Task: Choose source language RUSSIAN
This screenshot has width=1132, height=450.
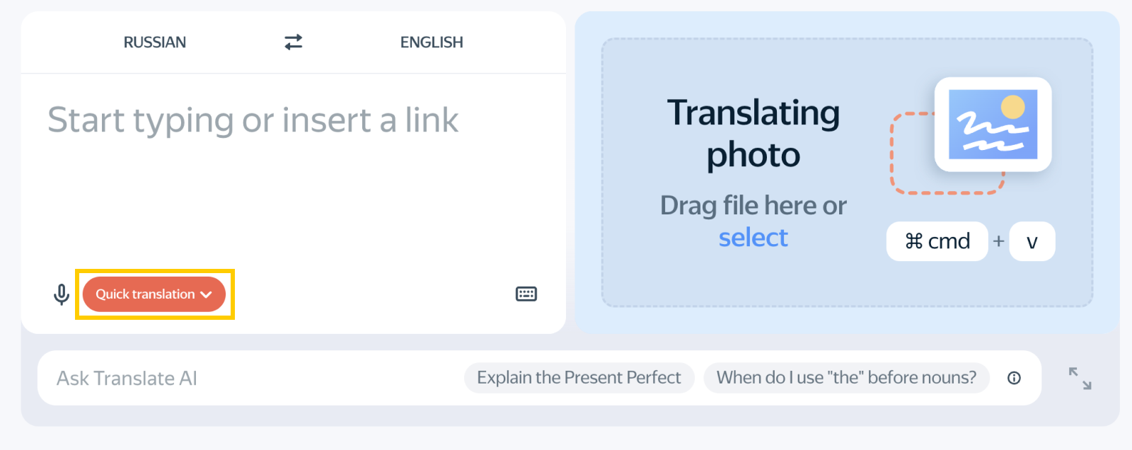Action: pyautogui.click(x=155, y=42)
